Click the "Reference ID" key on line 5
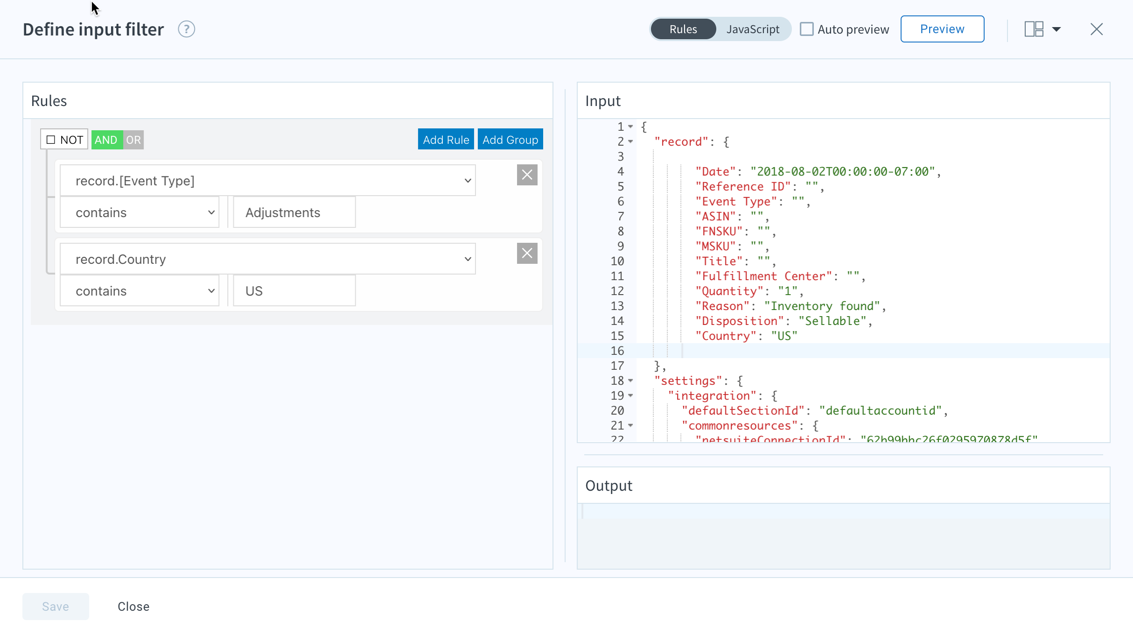The width and height of the screenshot is (1133, 635). (743, 186)
